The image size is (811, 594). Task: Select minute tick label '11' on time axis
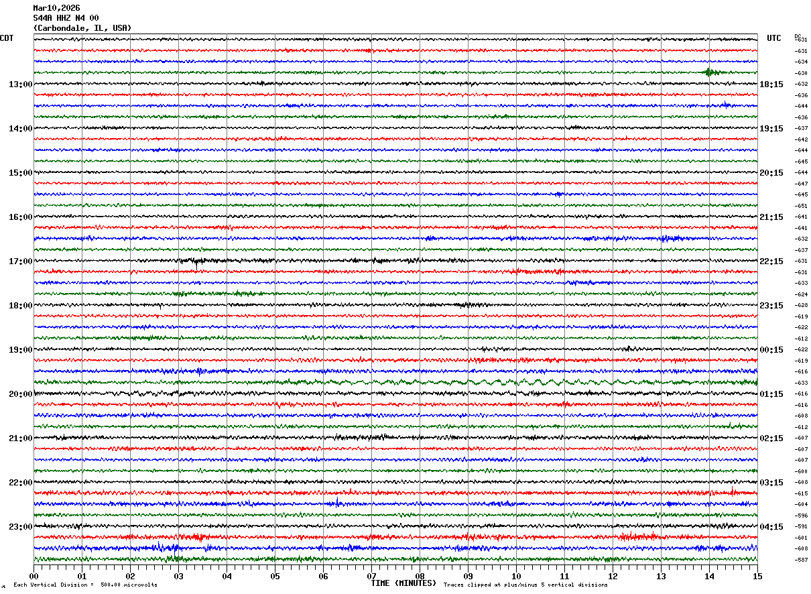tap(564, 576)
